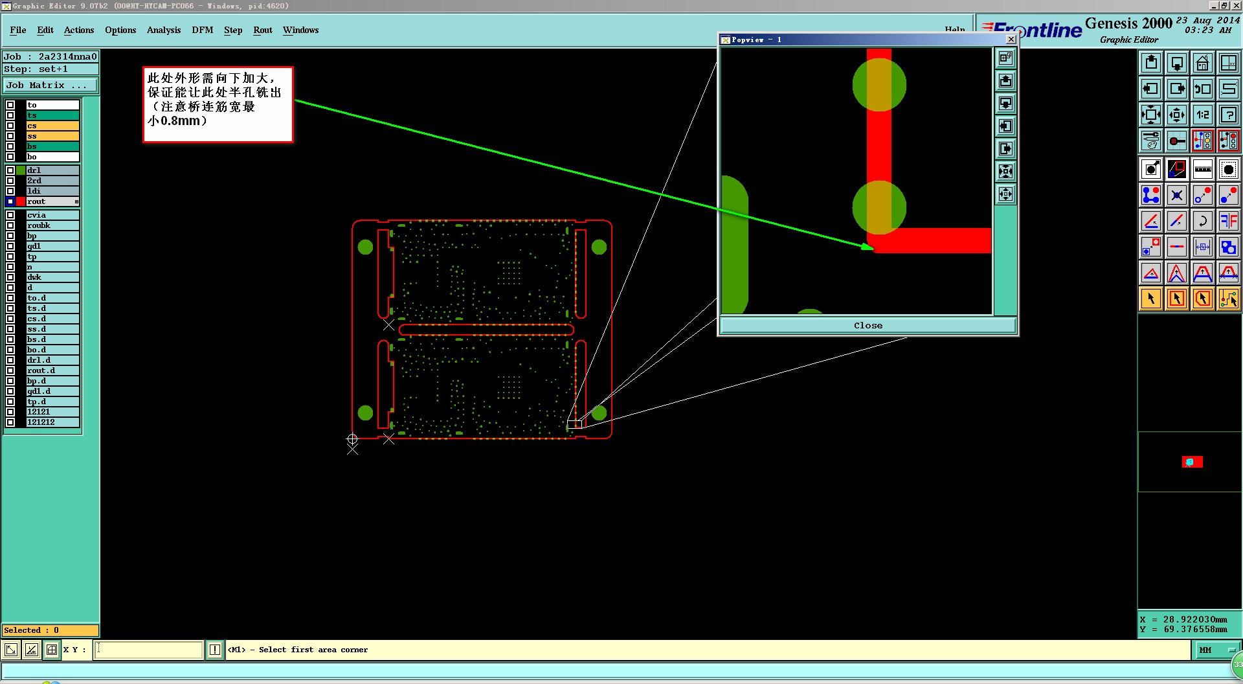Click the rotate arrow tool icon
Image resolution: width=1243 pixels, height=684 pixels.
[x=1202, y=221]
